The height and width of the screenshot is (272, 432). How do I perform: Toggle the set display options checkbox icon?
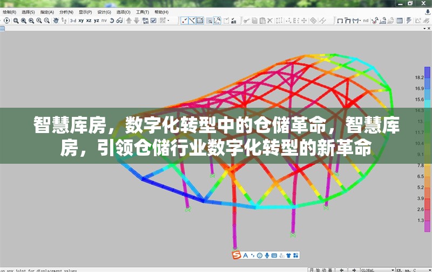click(x=153, y=20)
